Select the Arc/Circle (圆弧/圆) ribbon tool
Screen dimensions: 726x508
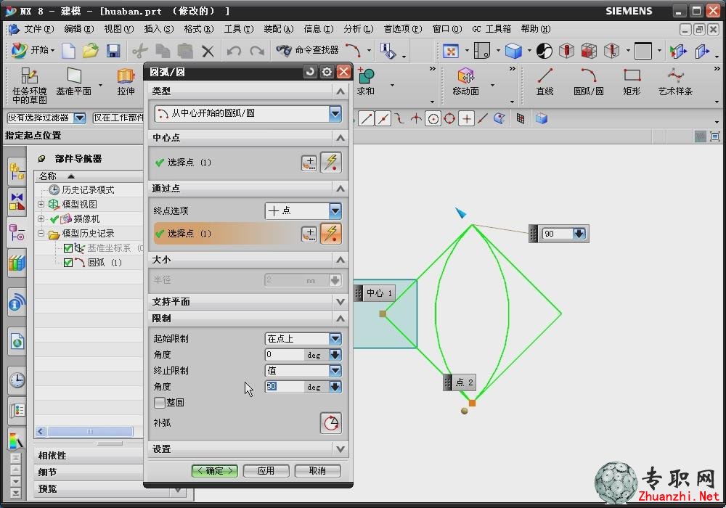pos(589,82)
